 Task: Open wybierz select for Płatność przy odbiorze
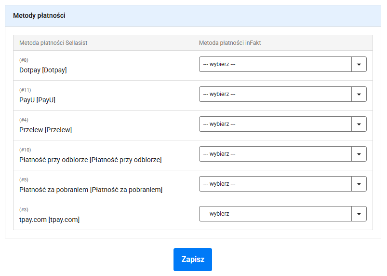coord(282,154)
